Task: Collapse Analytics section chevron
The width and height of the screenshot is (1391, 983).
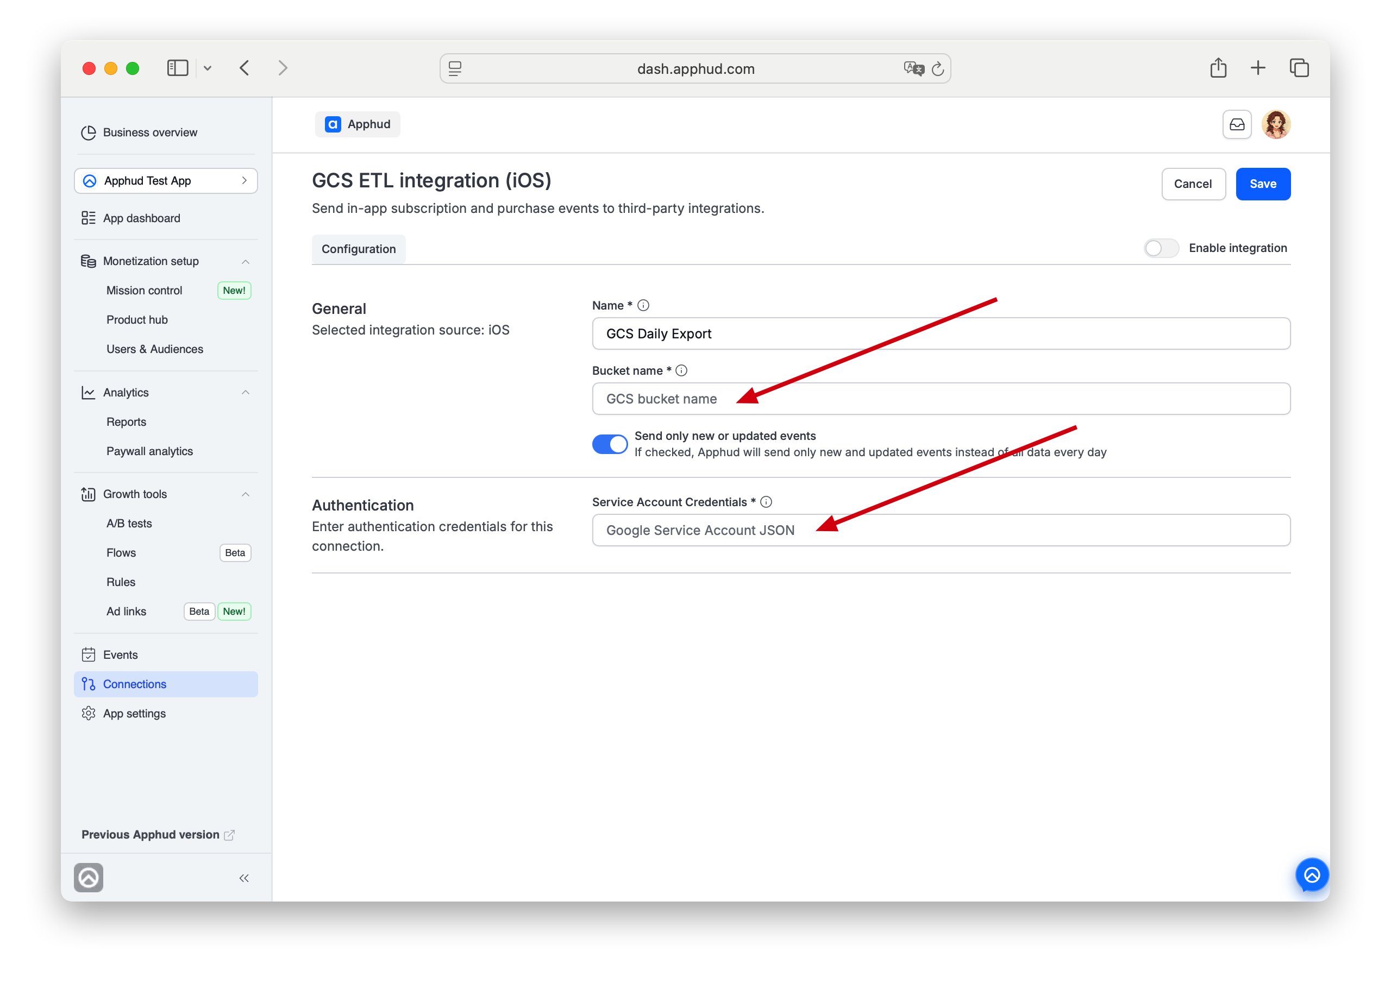Action: pos(246,393)
